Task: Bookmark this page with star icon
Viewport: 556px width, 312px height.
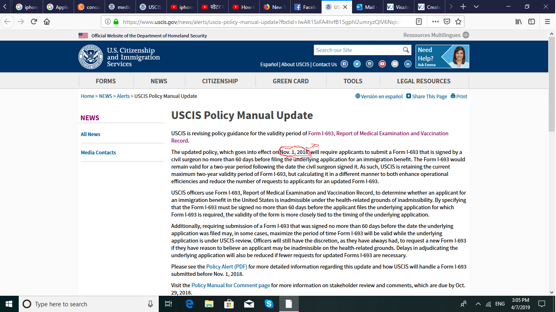Action: pos(458,22)
